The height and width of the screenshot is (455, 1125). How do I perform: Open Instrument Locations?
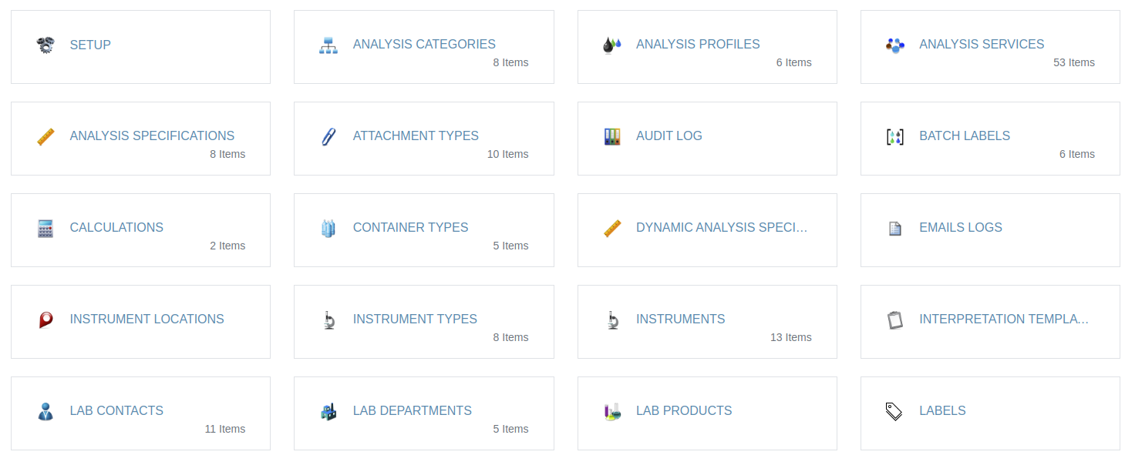point(147,319)
